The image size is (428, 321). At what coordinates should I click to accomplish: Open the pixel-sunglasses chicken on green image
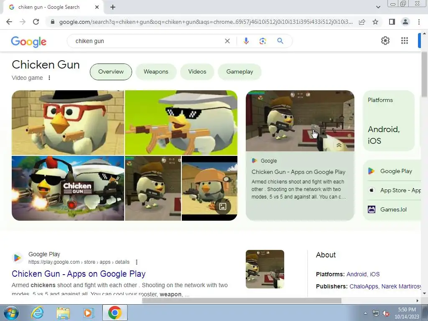point(181,122)
